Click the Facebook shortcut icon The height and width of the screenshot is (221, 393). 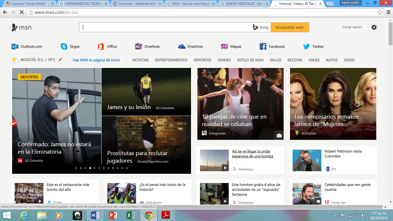263,47
